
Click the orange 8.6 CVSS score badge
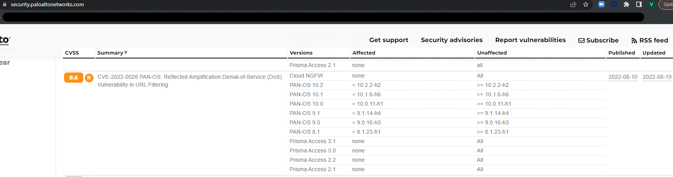click(x=74, y=78)
